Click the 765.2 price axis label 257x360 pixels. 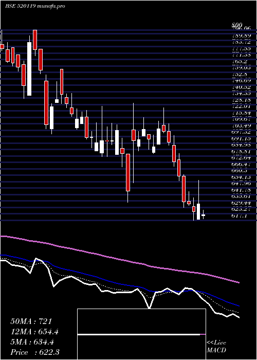click(241, 62)
